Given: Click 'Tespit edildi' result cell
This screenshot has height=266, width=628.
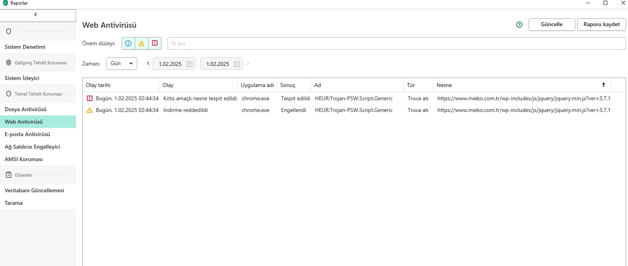Looking at the screenshot, I should coord(295,98).
